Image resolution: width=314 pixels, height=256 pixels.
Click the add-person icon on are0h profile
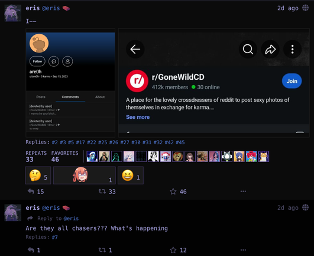[x=67, y=61]
